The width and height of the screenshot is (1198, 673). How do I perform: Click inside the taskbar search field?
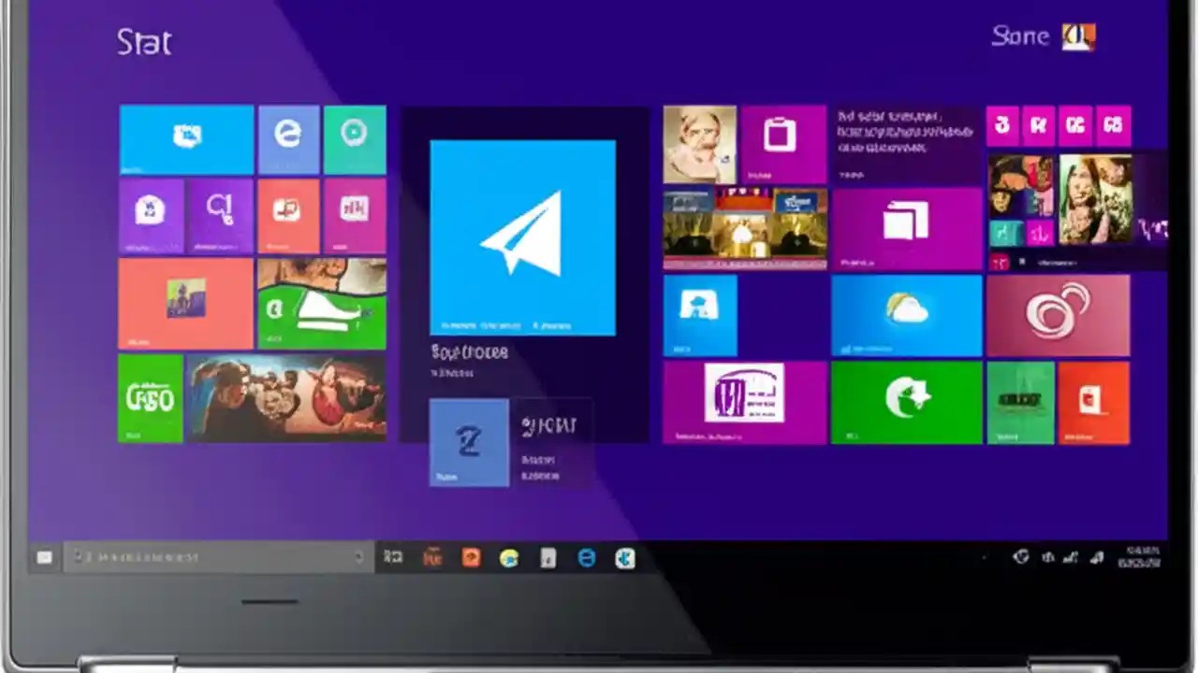(x=215, y=557)
